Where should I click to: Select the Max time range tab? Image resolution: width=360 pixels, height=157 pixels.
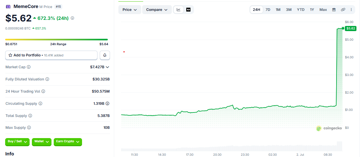tap(323, 10)
